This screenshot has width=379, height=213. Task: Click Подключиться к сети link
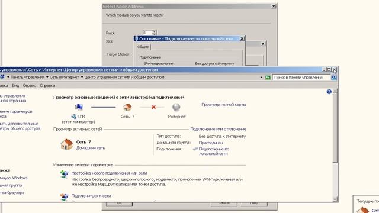click(91, 196)
